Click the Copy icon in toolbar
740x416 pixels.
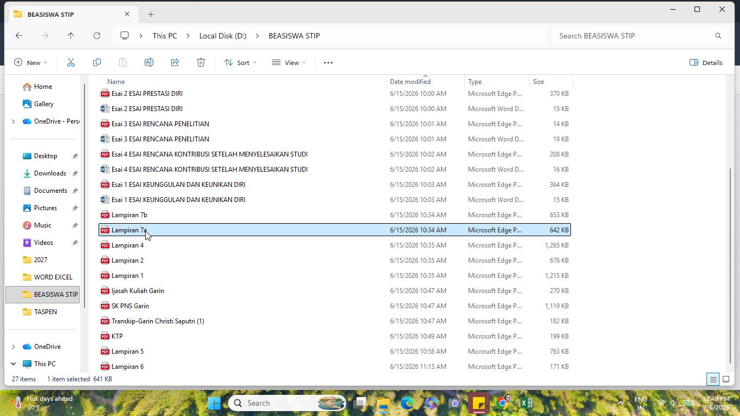(x=97, y=62)
